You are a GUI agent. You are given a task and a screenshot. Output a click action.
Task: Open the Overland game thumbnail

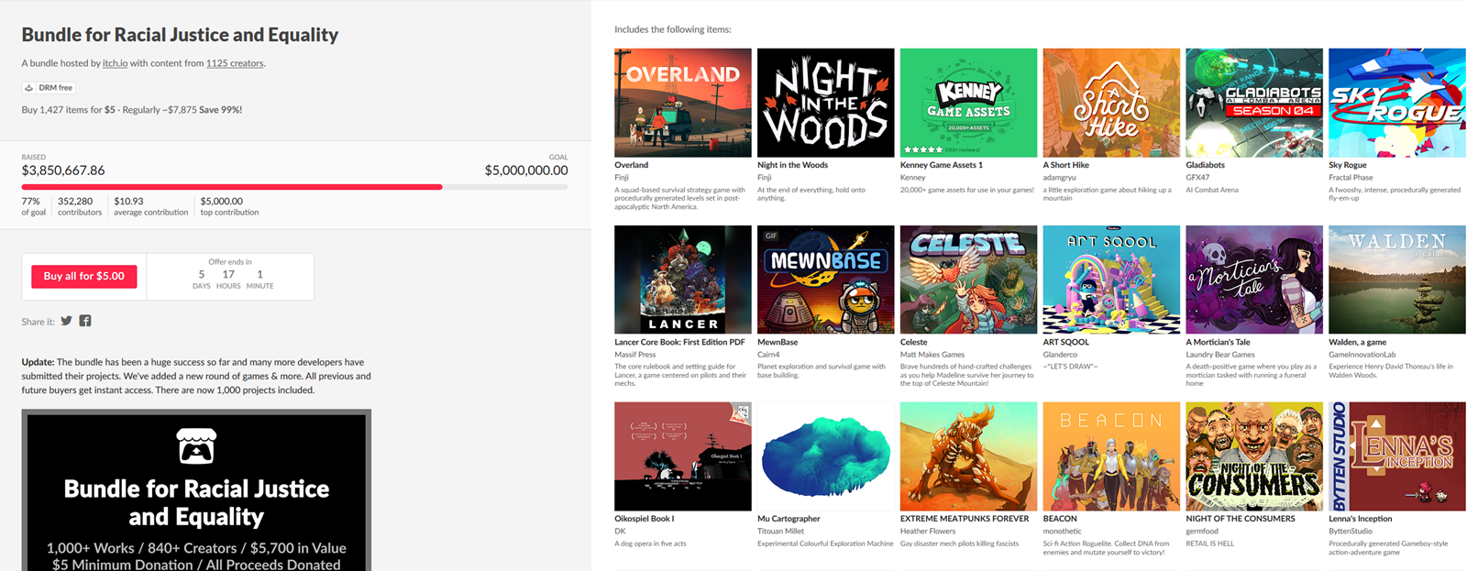click(x=683, y=103)
